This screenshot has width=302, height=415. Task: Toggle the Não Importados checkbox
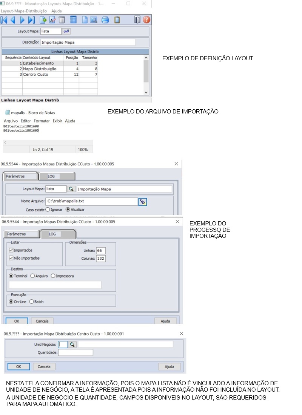[x=11, y=258]
